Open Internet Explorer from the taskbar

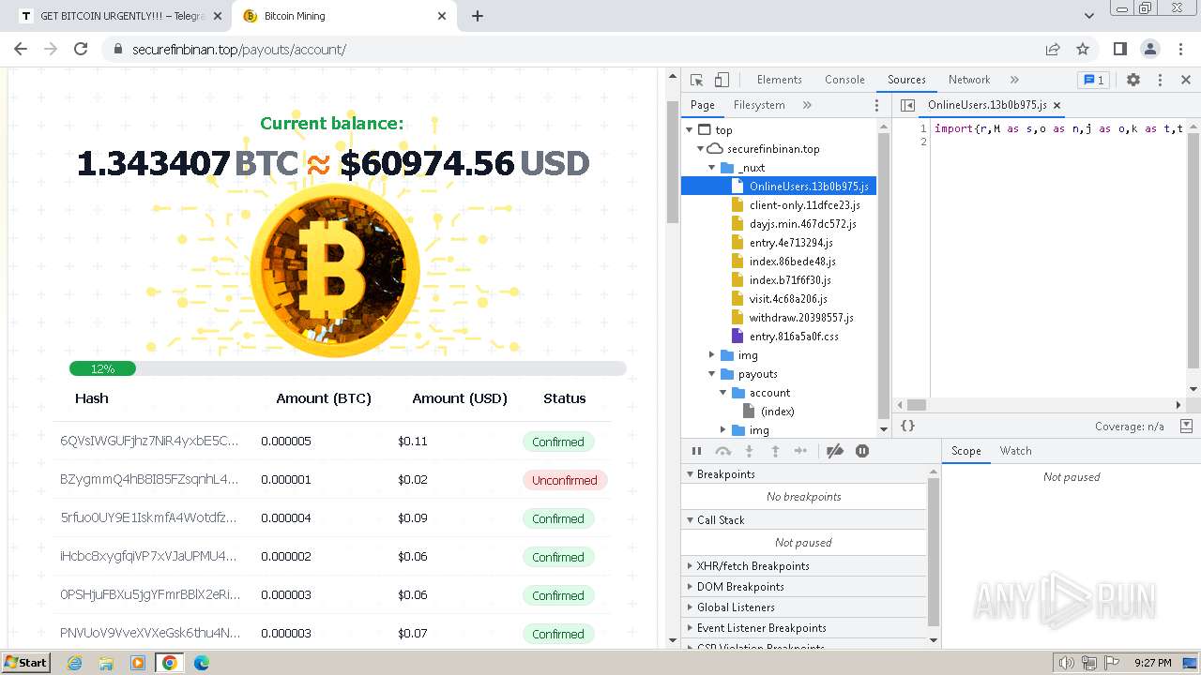pos(75,663)
